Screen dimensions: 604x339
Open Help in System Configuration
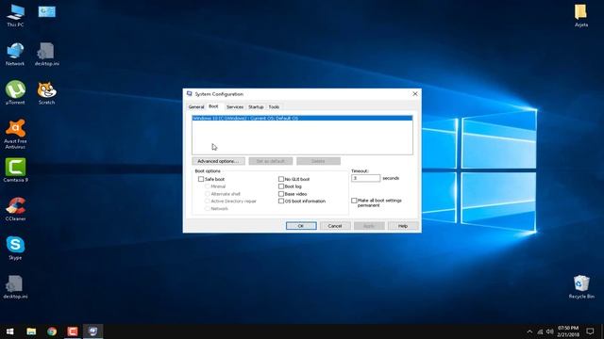click(x=403, y=226)
